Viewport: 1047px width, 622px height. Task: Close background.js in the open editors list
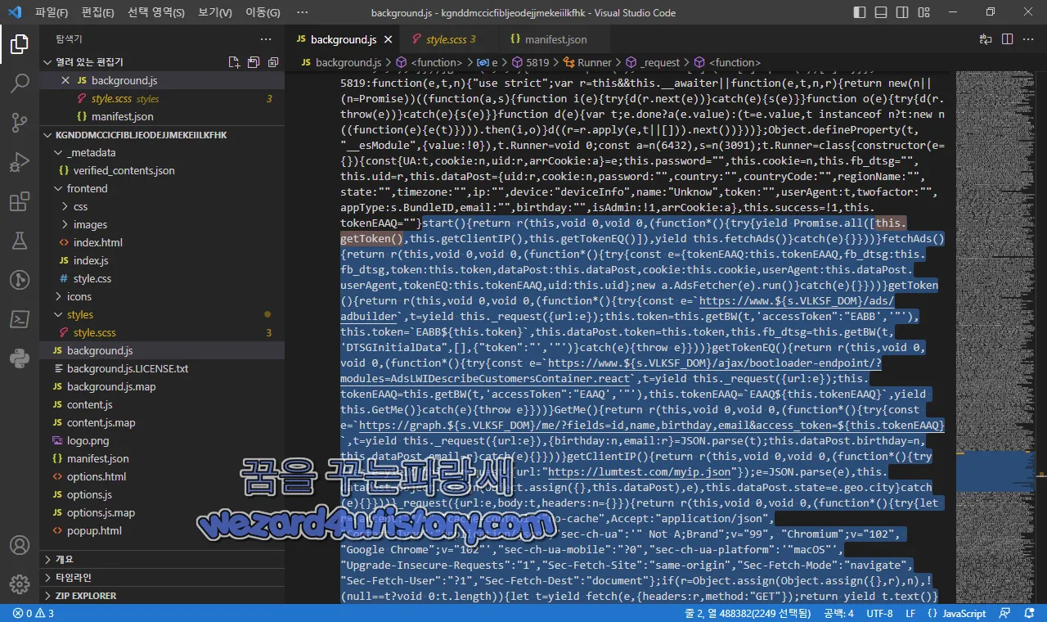66,80
